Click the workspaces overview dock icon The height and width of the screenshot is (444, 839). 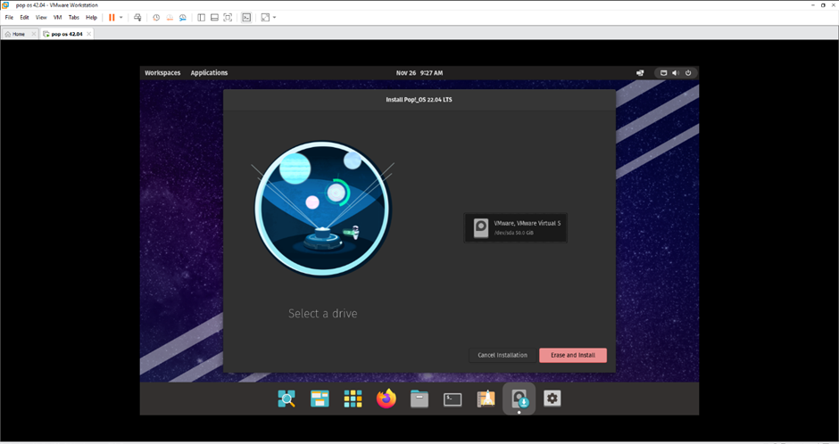tap(320, 399)
